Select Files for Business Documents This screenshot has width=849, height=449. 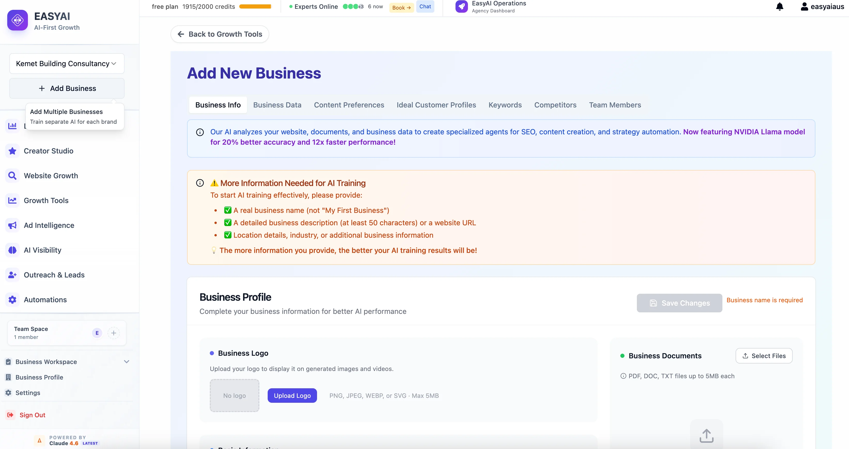click(x=764, y=356)
